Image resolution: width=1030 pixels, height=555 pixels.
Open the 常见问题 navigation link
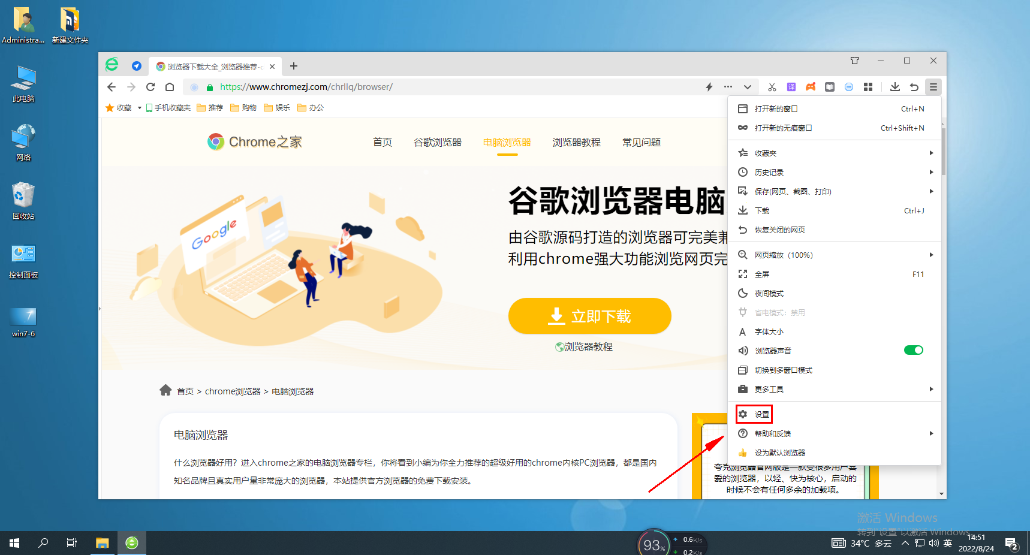[642, 143]
